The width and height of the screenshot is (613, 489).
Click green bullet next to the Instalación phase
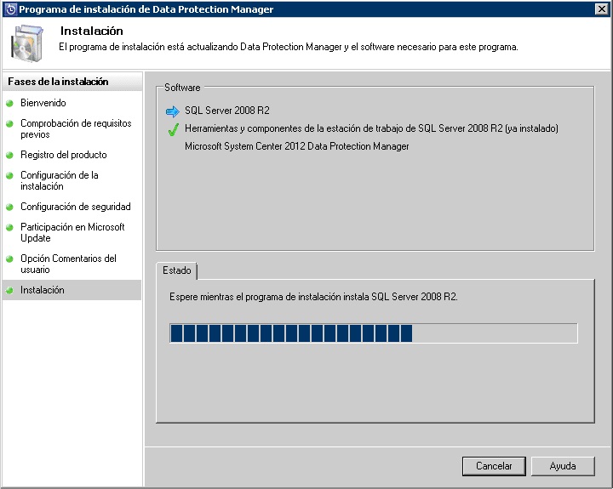pyautogui.click(x=9, y=290)
